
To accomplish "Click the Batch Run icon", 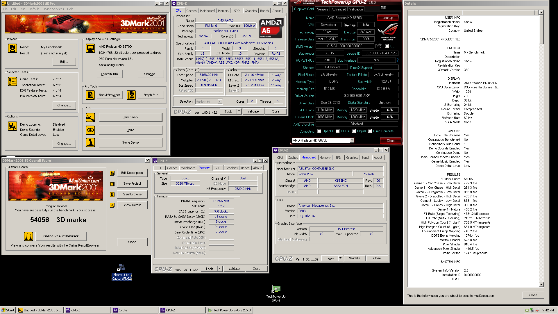I will (131, 95).
